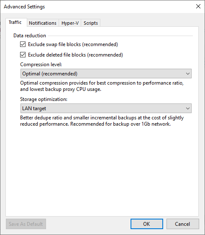This screenshot has height=235, width=205.
Task: Close the Advanced Settings window with X
Action: pos(198,6)
